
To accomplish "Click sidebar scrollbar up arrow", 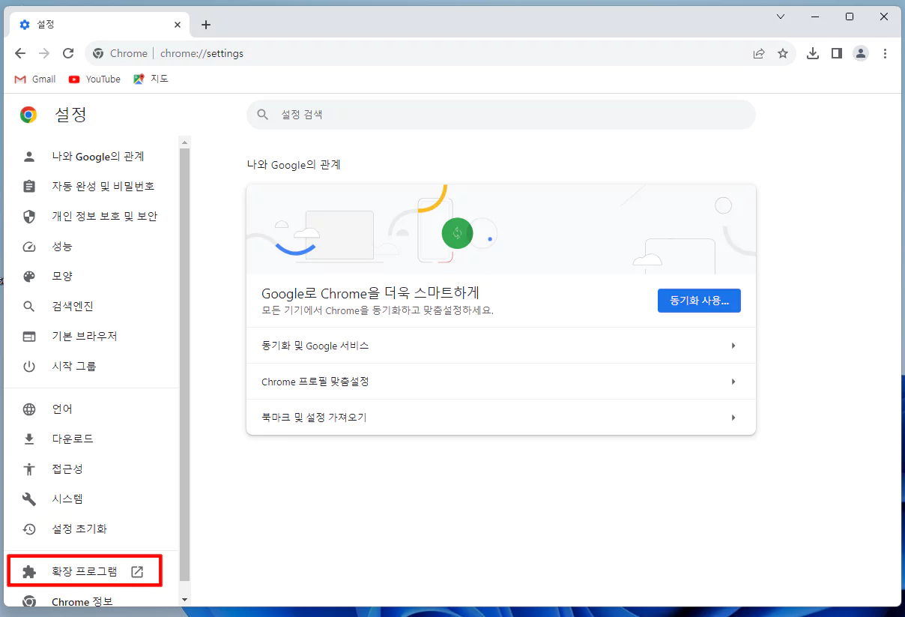I will (x=185, y=142).
